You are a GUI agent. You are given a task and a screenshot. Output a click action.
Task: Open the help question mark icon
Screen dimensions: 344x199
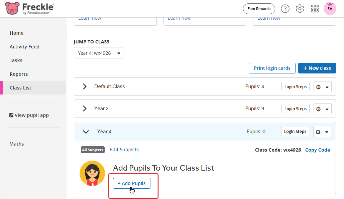pos(285,9)
